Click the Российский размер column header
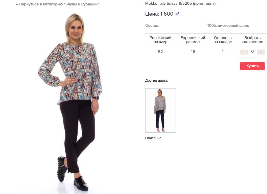The image size is (267, 194). point(160,40)
